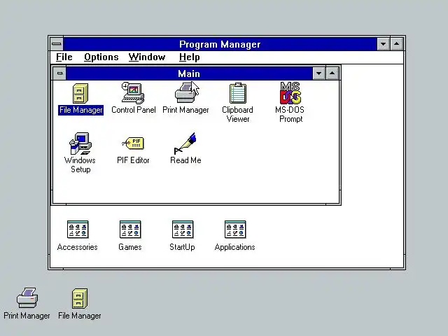Select the PIF Editor icon
This screenshot has height=336, width=448.
click(133, 143)
